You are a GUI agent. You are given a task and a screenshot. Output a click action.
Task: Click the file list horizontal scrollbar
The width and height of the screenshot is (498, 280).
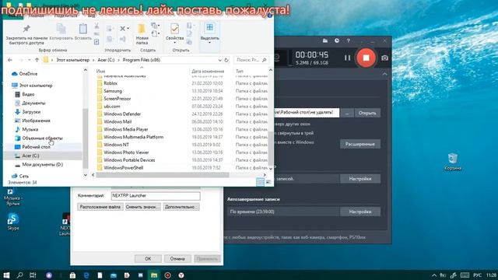click(163, 175)
